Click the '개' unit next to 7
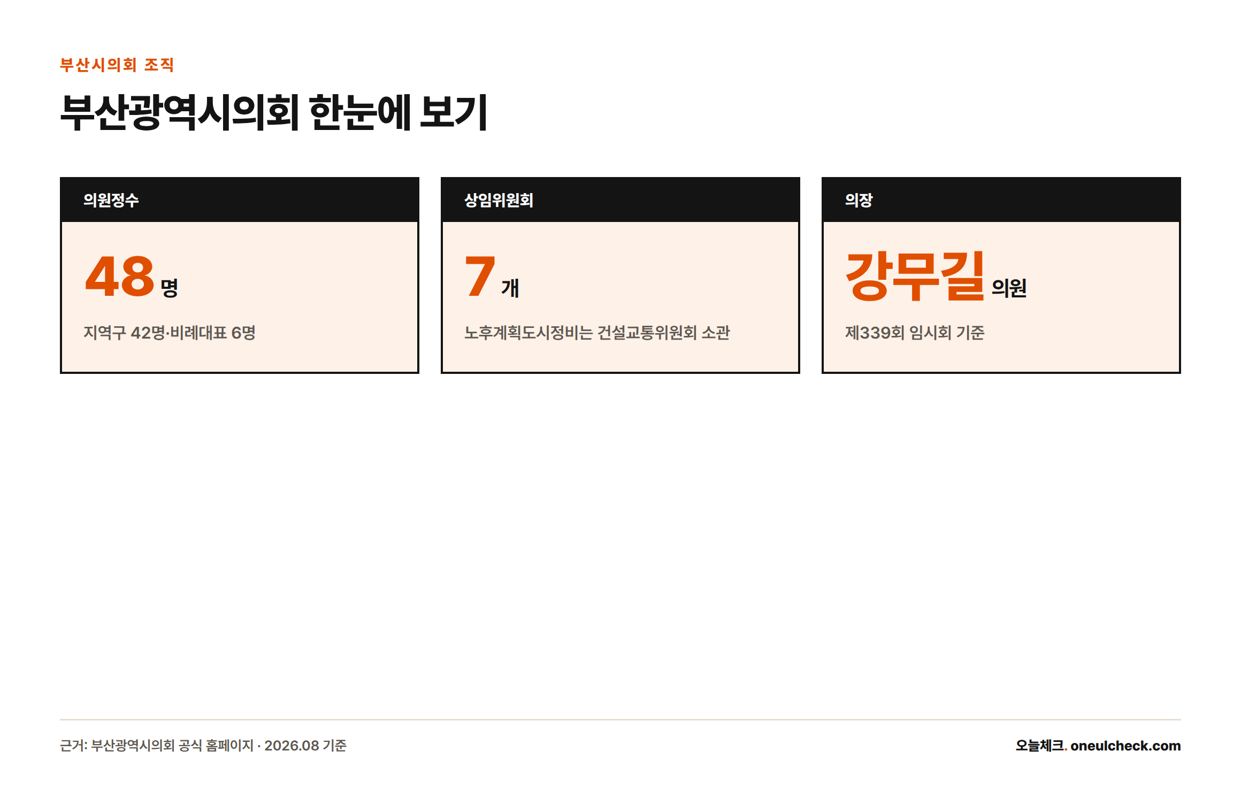The image size is (1241, 797). (x=510, y=288)
